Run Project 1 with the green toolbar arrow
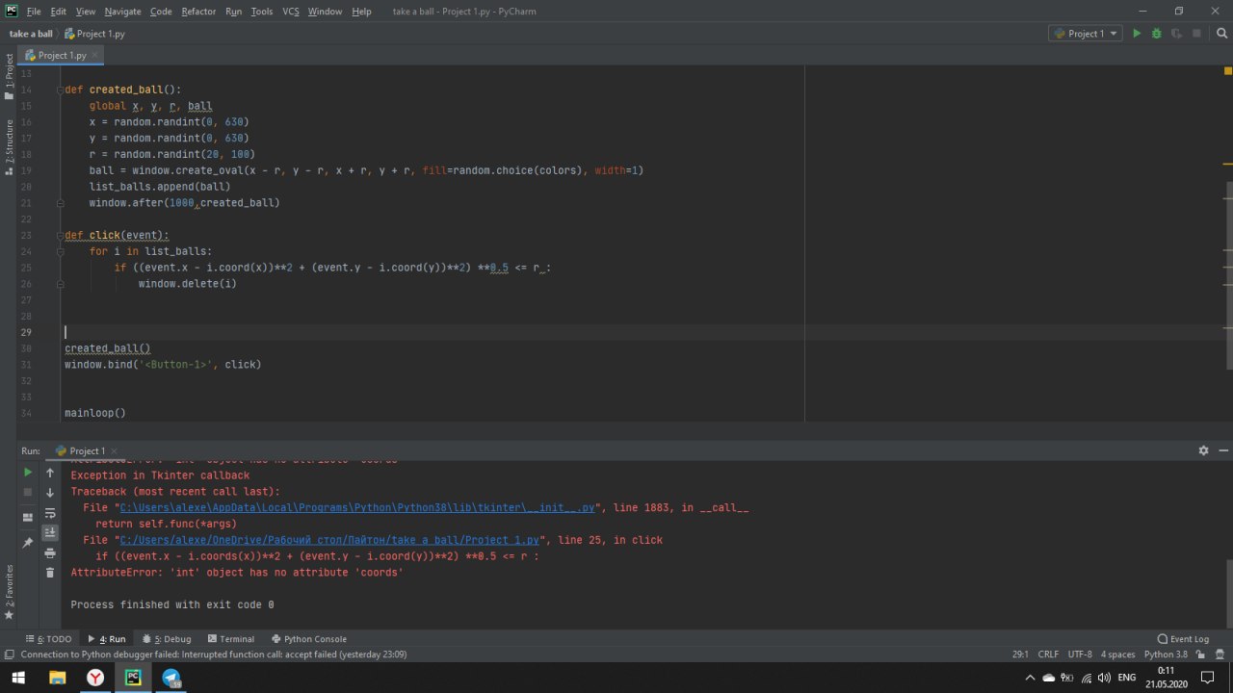The image size is (1233, 693). (x=1137, y=34)
